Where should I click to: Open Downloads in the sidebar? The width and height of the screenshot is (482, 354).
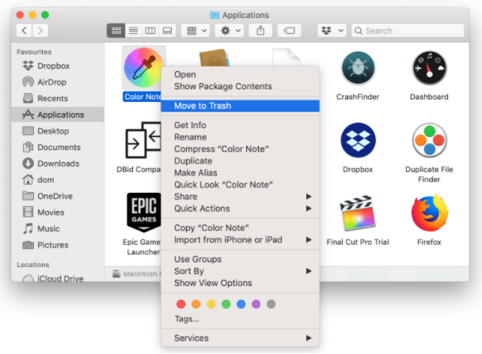point(58,164)
